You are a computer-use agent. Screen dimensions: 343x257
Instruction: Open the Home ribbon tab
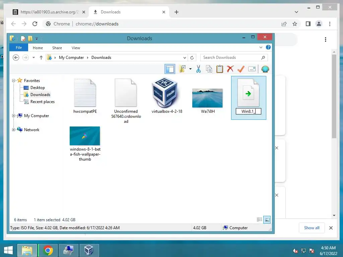[38, 48]
